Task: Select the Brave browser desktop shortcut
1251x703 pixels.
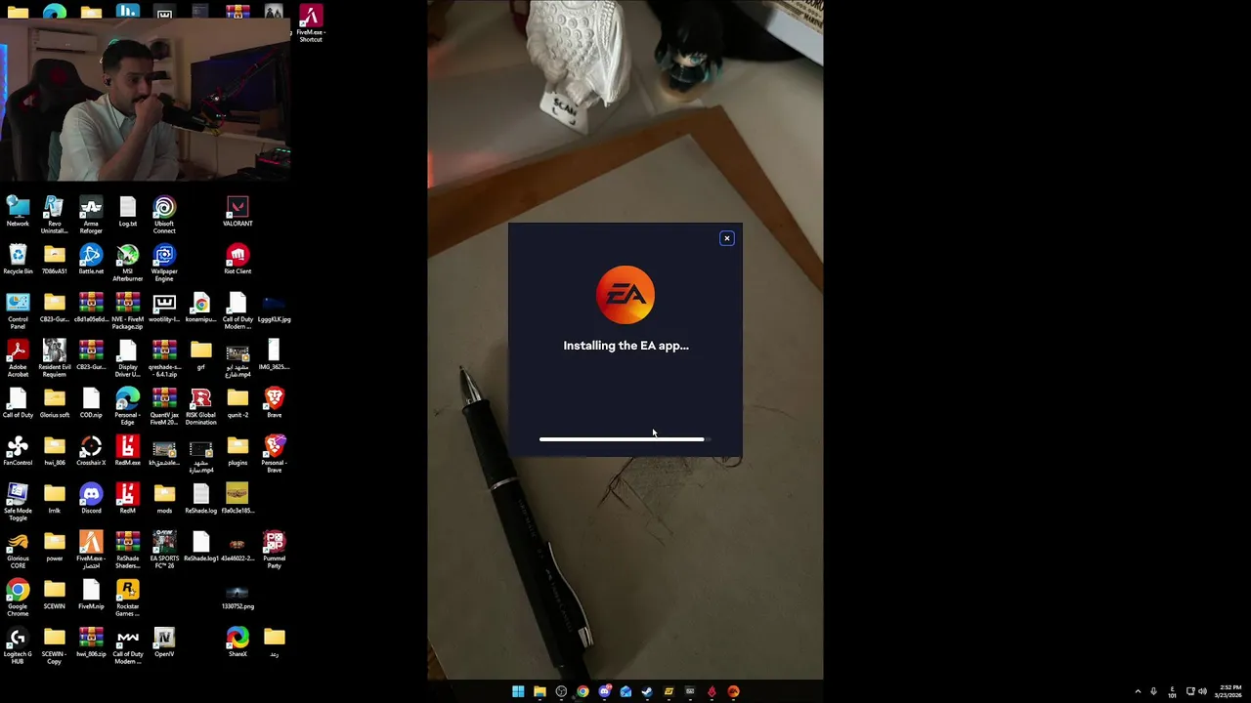Action: 274,403
